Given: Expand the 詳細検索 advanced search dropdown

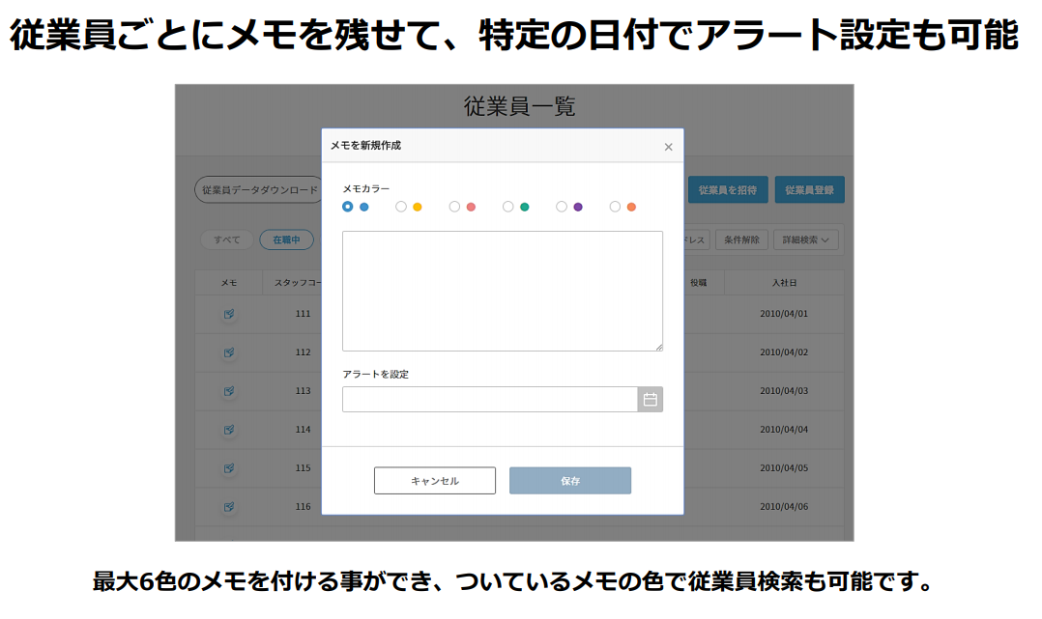Looking at the screenshot, I should [805, 240].
